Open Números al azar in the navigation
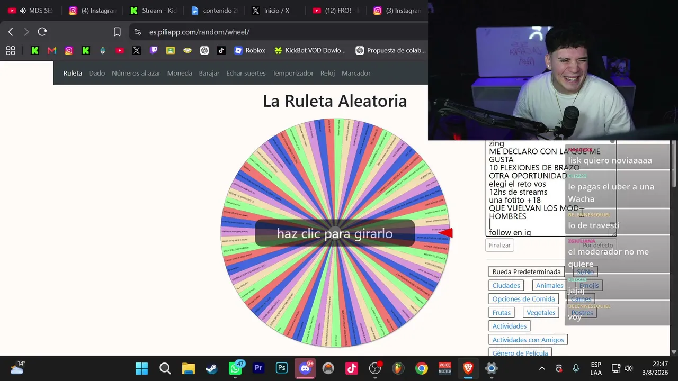The height and width of the screenshot is (381, 678). point(136,73)
